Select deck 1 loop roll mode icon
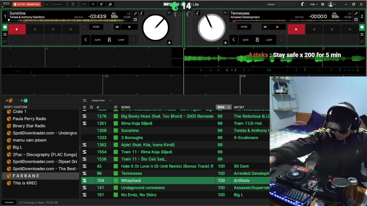This screenshot has width=367, height=206. 5,41
